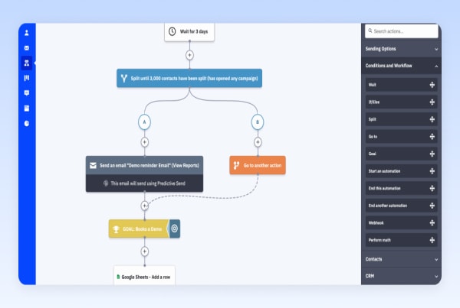Click the move handle on Webhook action
Screen dimensions: 460x308
click(432, 223)
